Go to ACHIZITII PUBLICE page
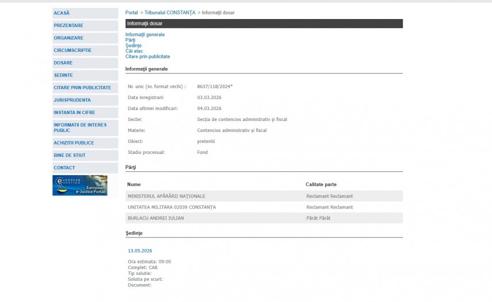 coord(74,143)
